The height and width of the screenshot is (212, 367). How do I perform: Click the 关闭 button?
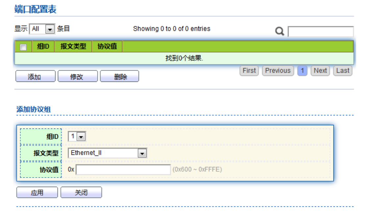pos(81,192)
